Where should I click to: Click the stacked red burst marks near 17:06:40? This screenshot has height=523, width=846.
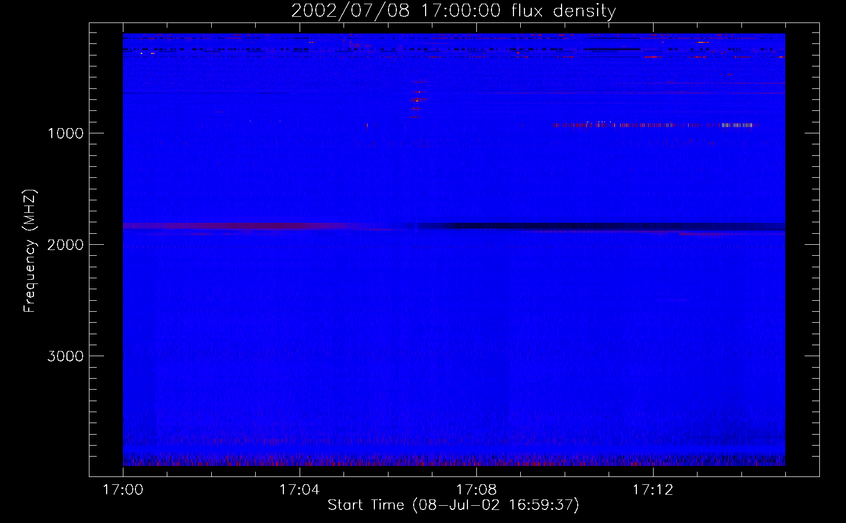(x=418, y=99)
